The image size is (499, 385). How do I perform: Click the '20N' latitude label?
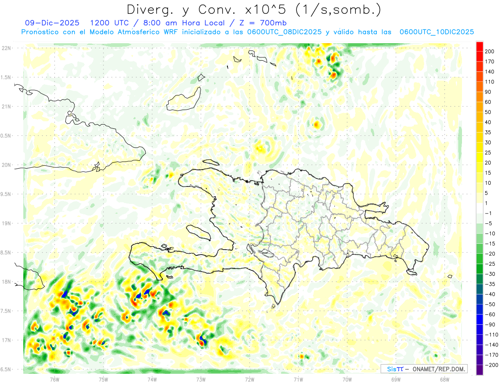coord(6,165)
